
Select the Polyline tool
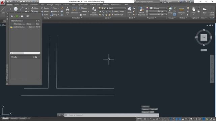point(9,9)
